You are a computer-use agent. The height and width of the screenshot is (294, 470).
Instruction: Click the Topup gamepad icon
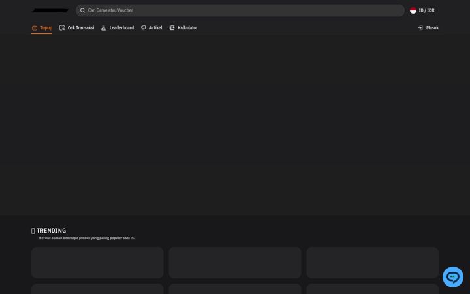point(35,28)
